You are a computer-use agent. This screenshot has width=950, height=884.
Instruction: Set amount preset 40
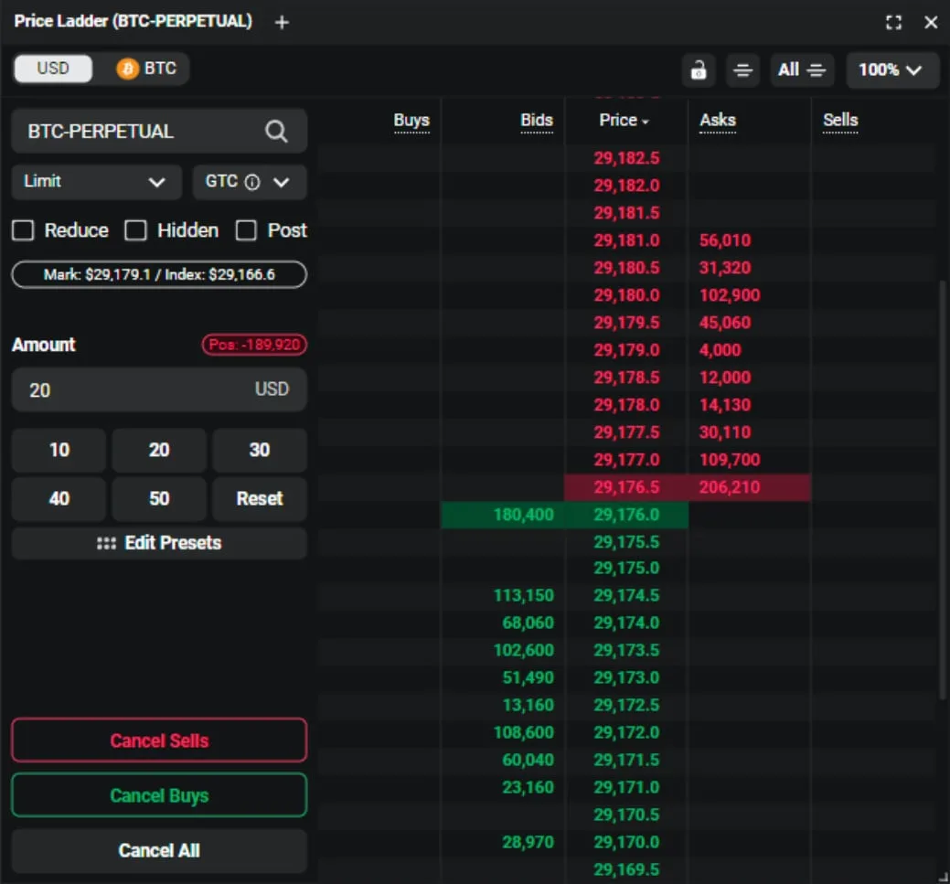59,498
